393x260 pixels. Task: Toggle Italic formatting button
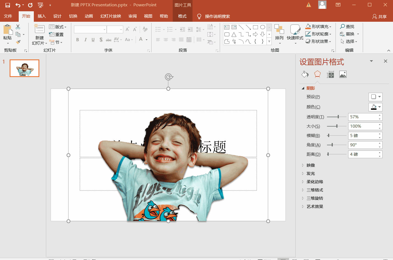[x=86, y=40]
